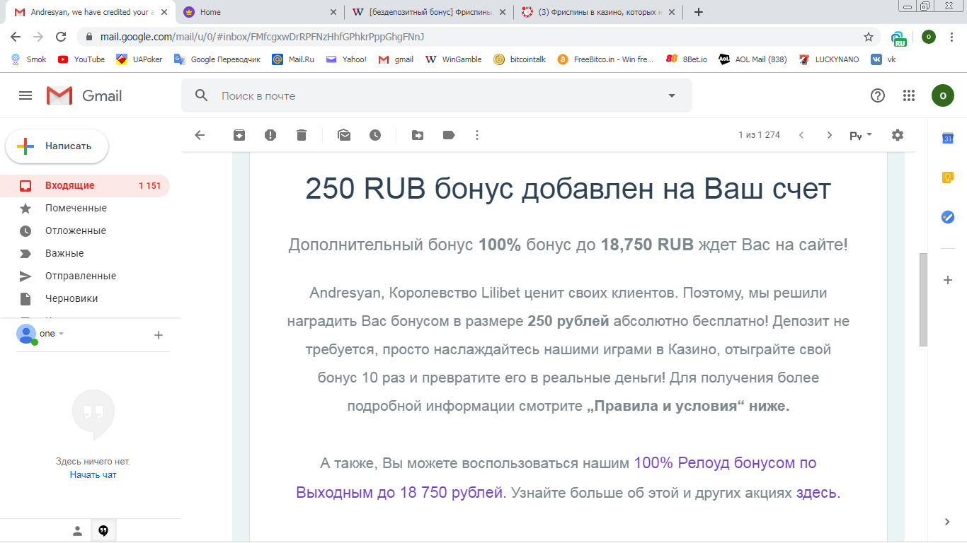Mark the message as unread
Image resolution: width=967 pixels, height=543 pixels.
pyautogui.click(x=344, y=134)
